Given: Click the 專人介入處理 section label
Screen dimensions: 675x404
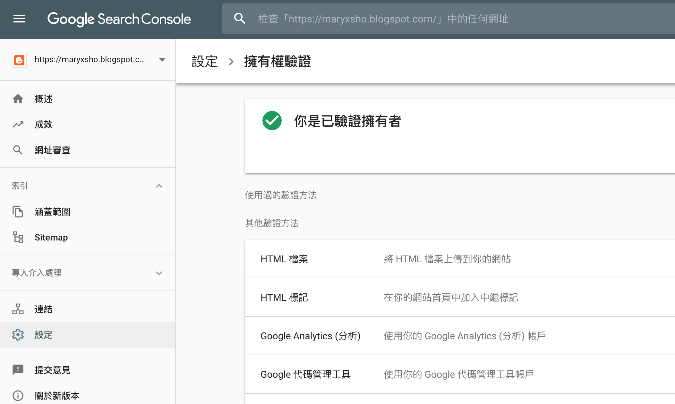Looking at the screenshot, I should 37,273.
